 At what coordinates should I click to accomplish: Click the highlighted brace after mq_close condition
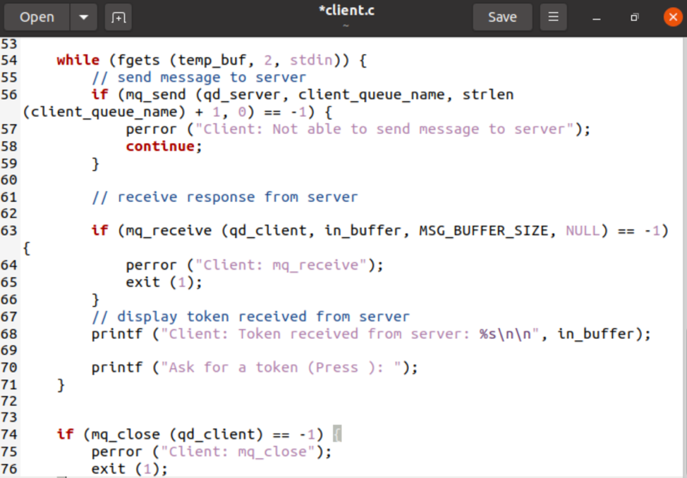click(337, 434)
